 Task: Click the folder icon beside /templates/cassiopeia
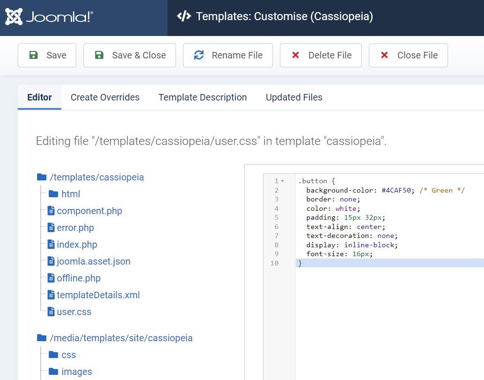(x=42, y=177)
